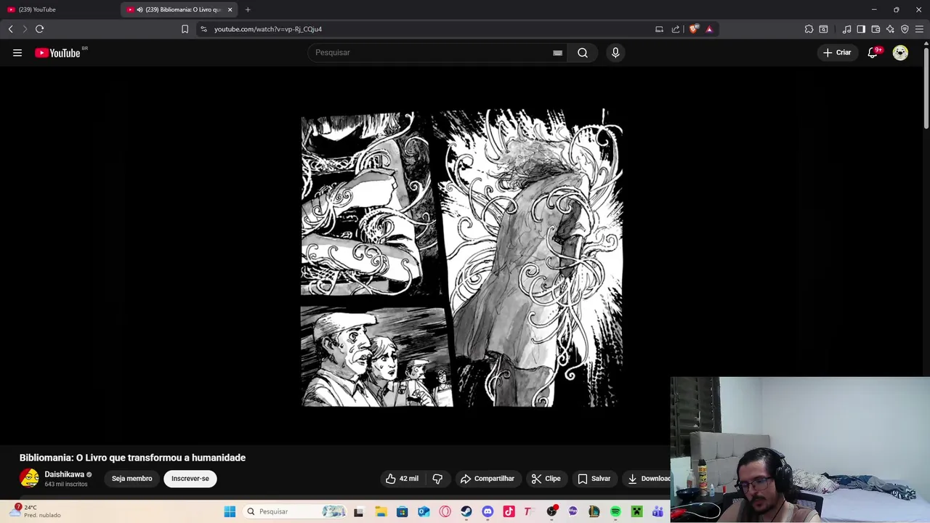Click the page vertical scrollbar thumb

(x=926, y=89)
